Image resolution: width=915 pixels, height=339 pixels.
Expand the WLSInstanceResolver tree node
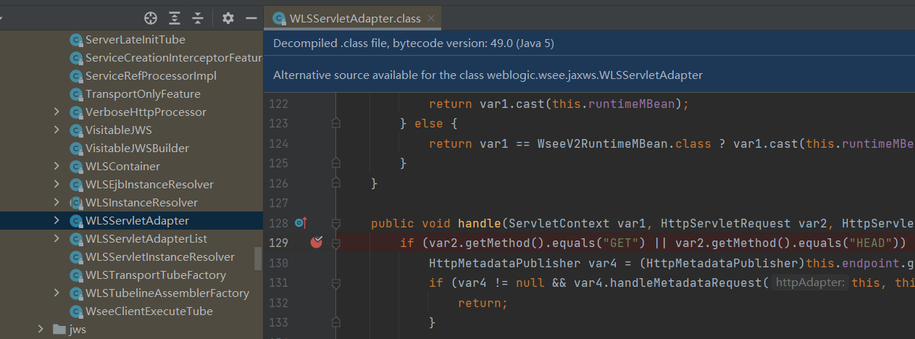tap(57, 202)
